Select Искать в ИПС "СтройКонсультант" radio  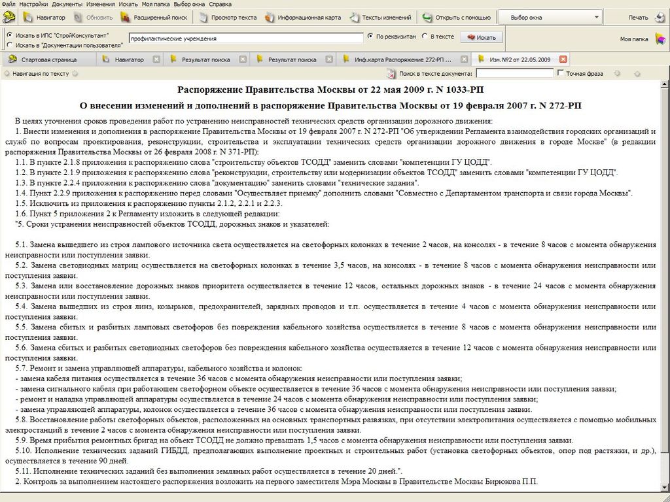point(10,35)
